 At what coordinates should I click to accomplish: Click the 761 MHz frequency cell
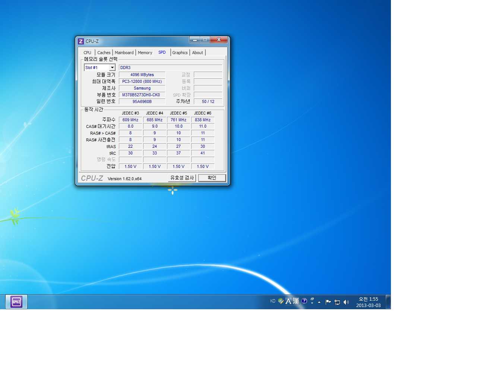[x=179, y=120]
